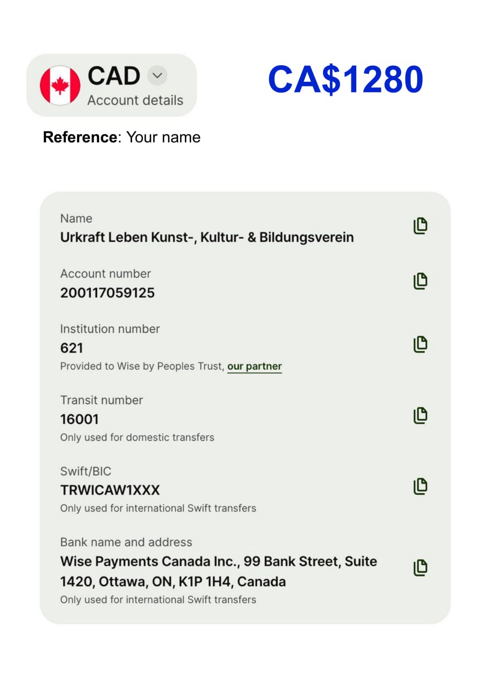Click the Urkraft Leben account name text
The height and width of the screenshot is (684, 484).
point(207,237)
